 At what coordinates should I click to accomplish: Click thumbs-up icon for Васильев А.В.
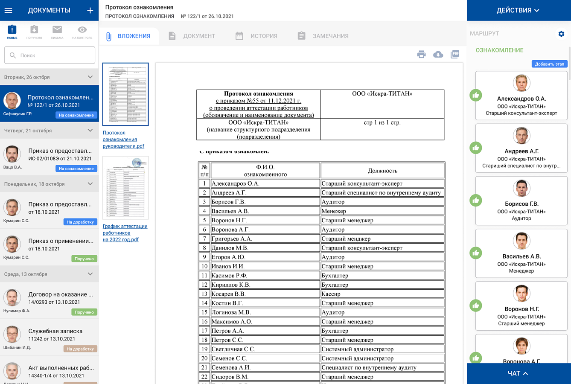(x=476, y=253)
